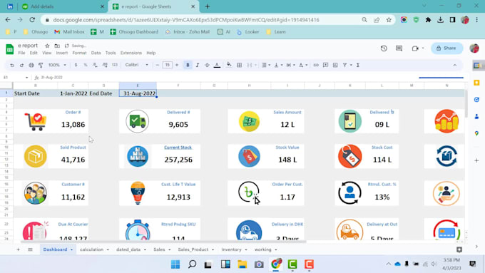Viewport: 485px width, 273px height.
Task: Click the font size field showing 15
Action: (168, 65)
